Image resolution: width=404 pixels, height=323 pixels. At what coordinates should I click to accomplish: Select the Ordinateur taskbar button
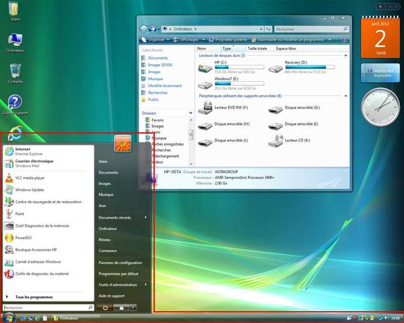(x=75, y=319)
